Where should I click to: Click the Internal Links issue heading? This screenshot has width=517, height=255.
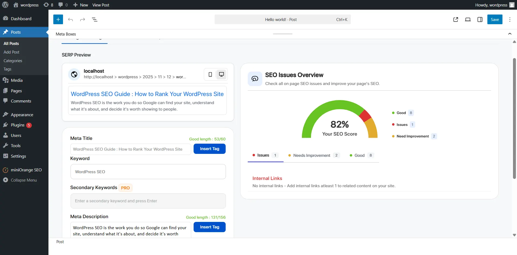(x=267, y=178)
